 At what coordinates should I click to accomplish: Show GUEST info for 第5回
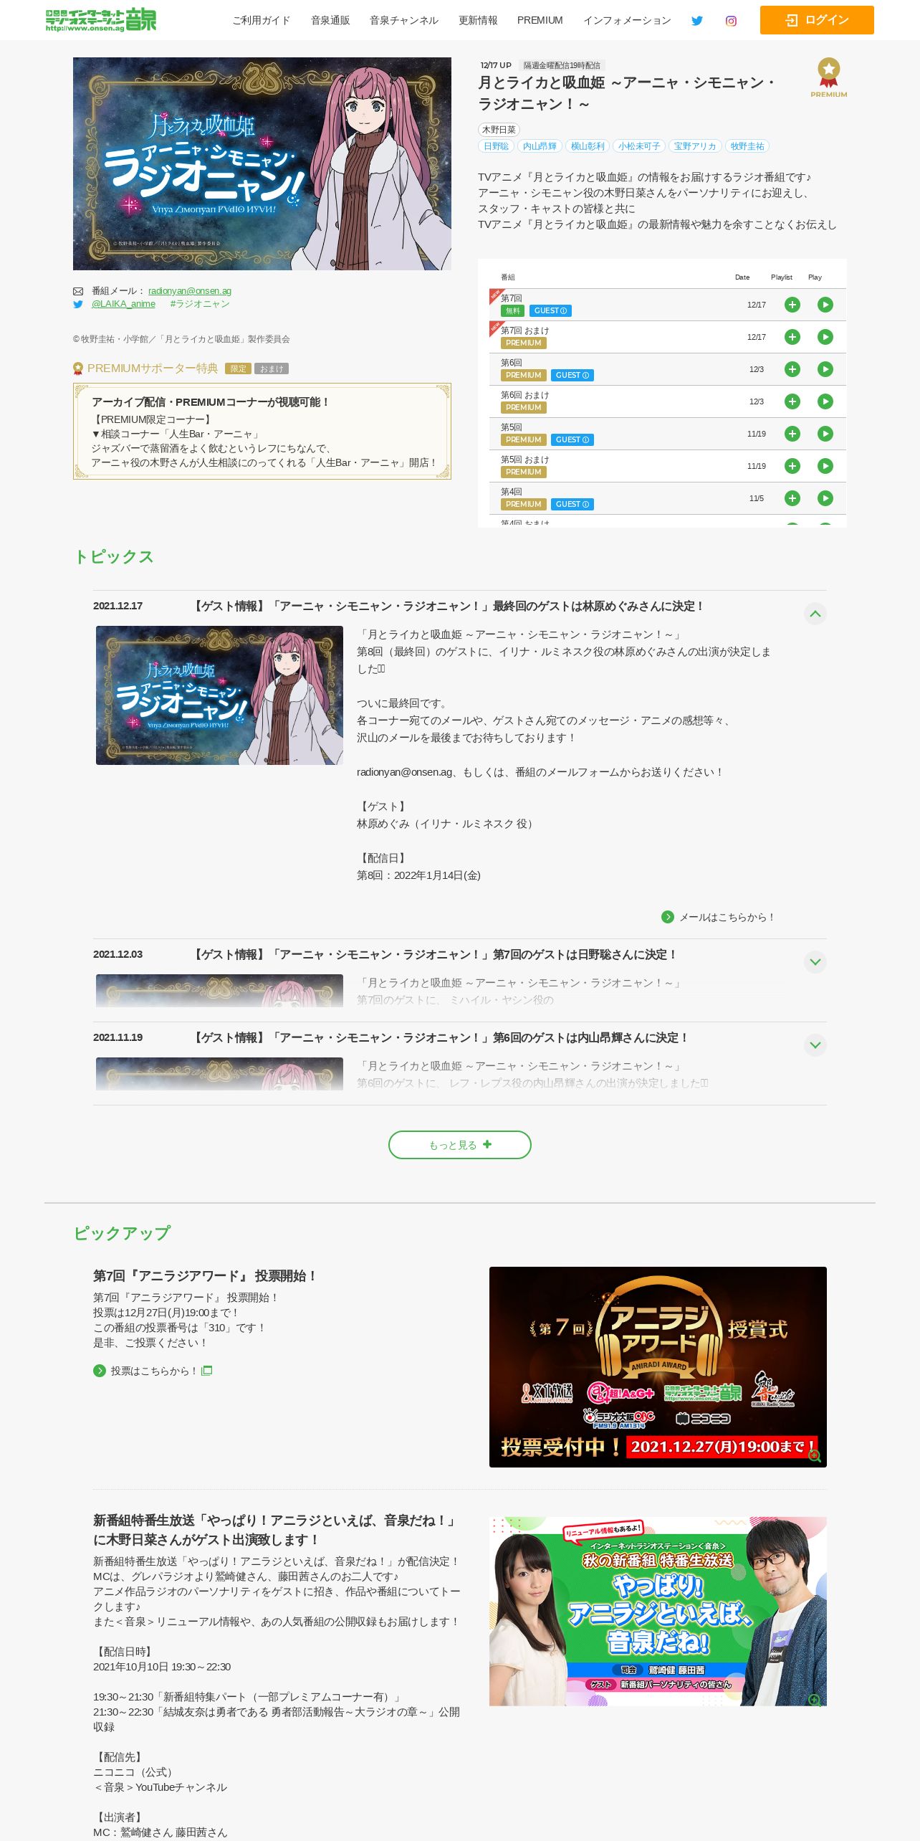coord(572,439)
